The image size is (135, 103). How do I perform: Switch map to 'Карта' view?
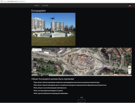(34, 50)
